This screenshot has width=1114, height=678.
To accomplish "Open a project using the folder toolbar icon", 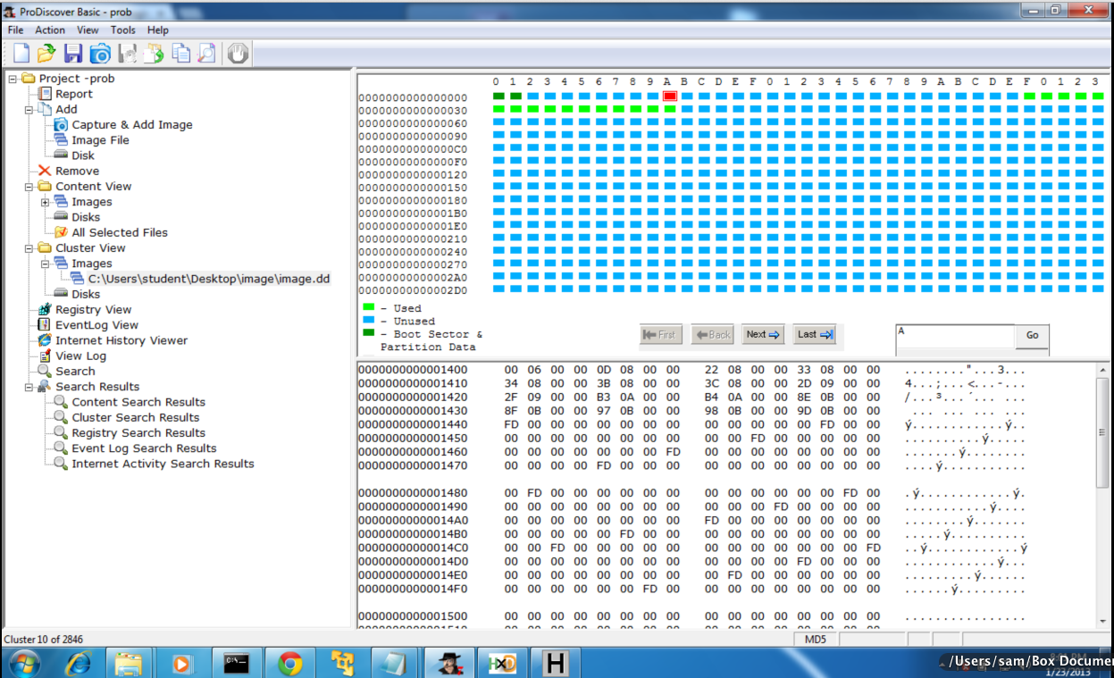I will [x=46, y=54].
